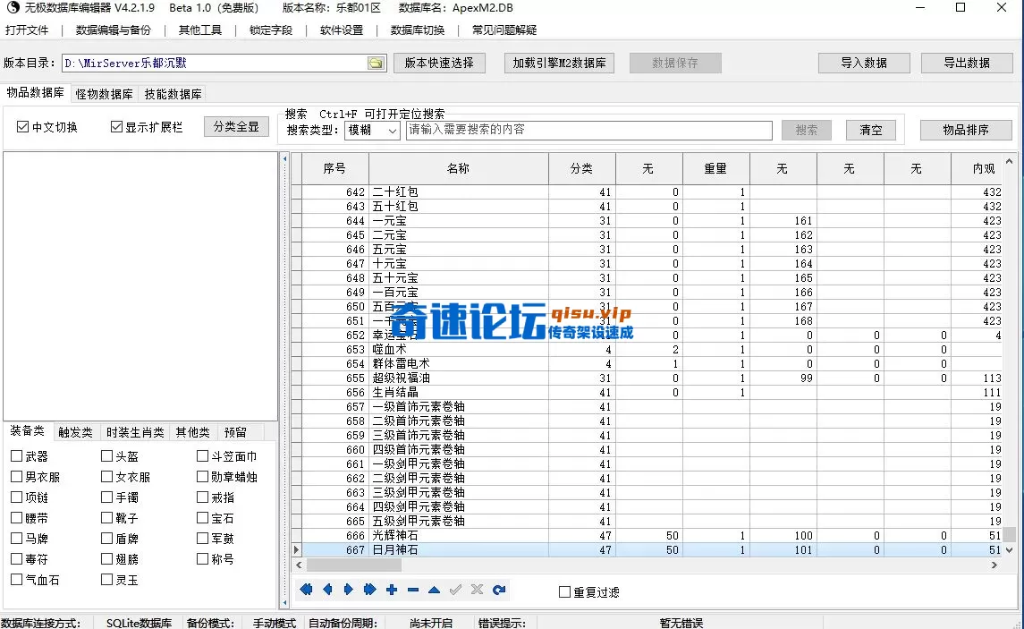The height and width of the screenshot is (629, 1024).
Task: Click the refresh data icon in navigator
Action: (x=499, y=590)
